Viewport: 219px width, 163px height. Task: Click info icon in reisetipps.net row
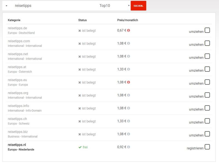click(128, 56)
